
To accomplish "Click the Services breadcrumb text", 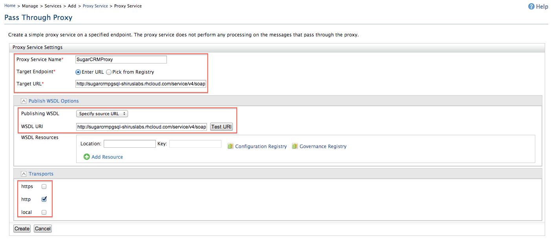I will point(53,6).
